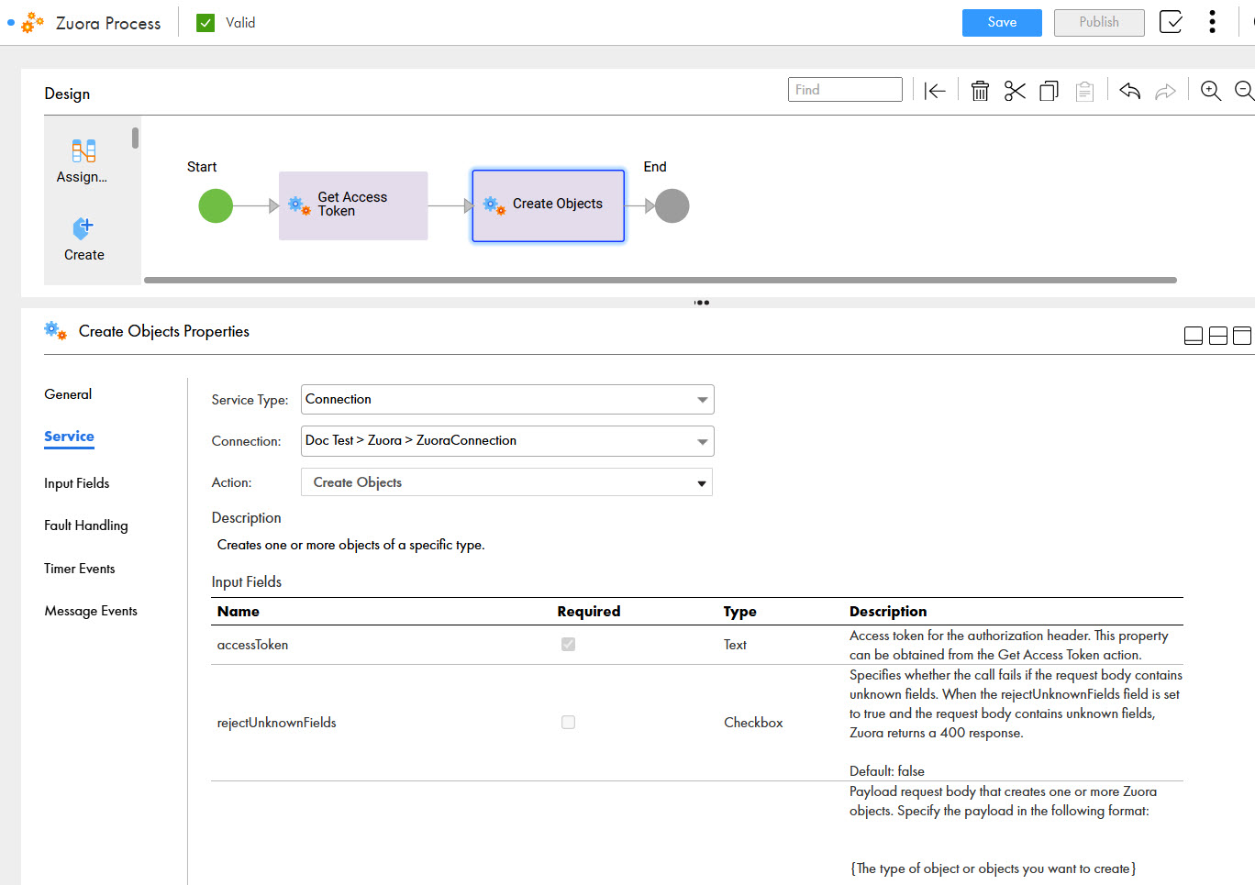Image resolution: width=1255 pixels, height=885 pixels.
Task: Open the Input Fields tab
Action: click(76, 483)
